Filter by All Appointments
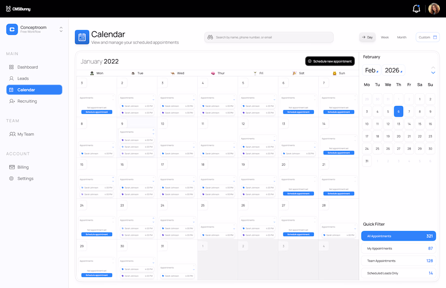The height and width of the screenshot is (288, 446). [399, 236]
